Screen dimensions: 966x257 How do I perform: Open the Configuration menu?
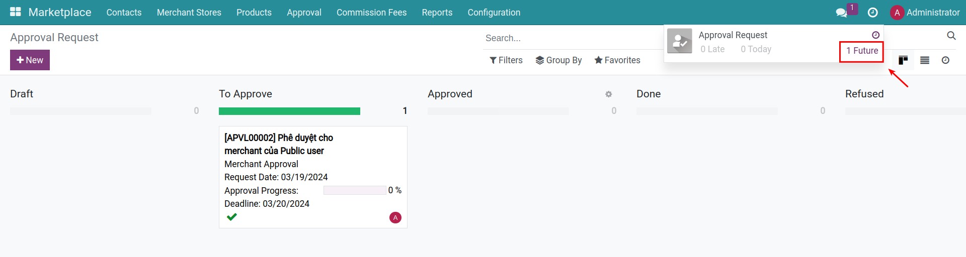494,13
